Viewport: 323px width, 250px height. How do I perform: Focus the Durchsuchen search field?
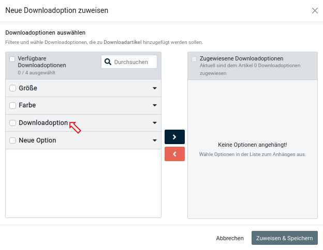pyautogui.click(x=134, y=62)
